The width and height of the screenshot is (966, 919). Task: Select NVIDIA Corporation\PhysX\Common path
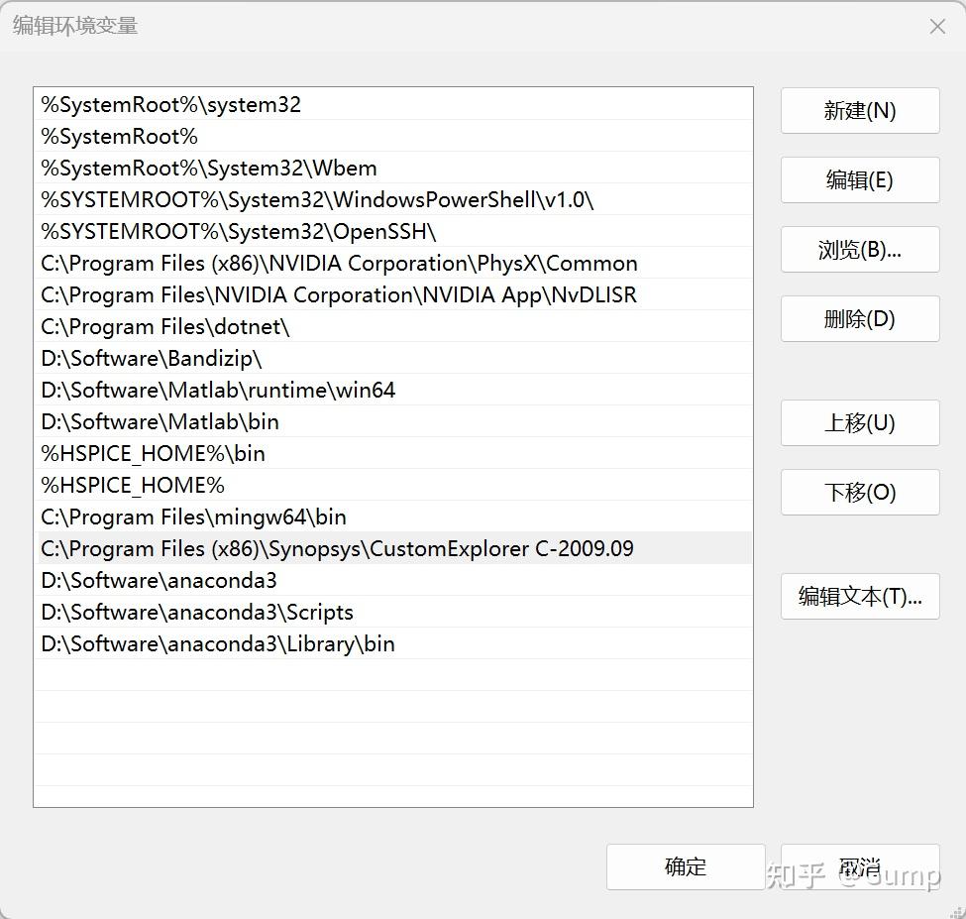[394, 263]
